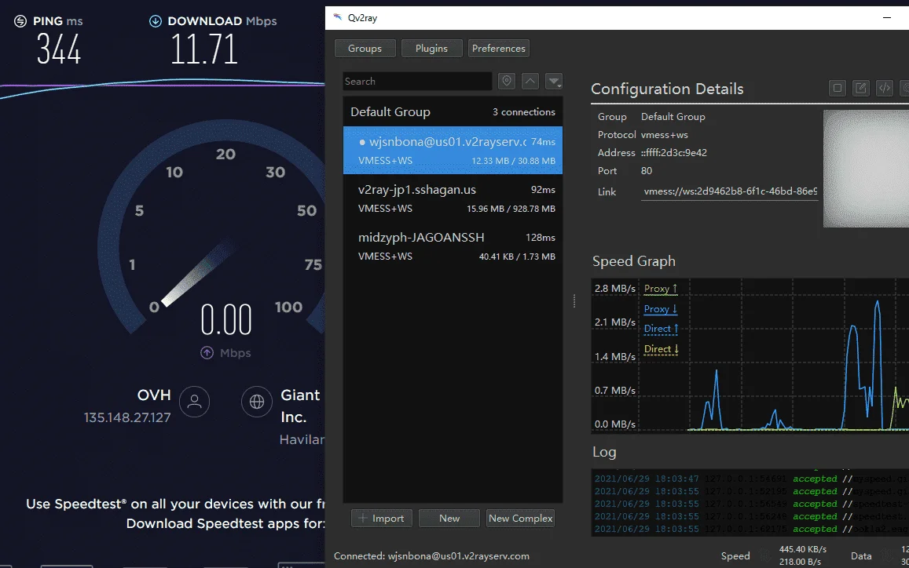
Task: Click the ping icon on Speedtest
Action: [20, 21]
